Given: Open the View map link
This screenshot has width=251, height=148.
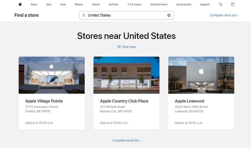Looking at the screenshot, I should 129,47.
